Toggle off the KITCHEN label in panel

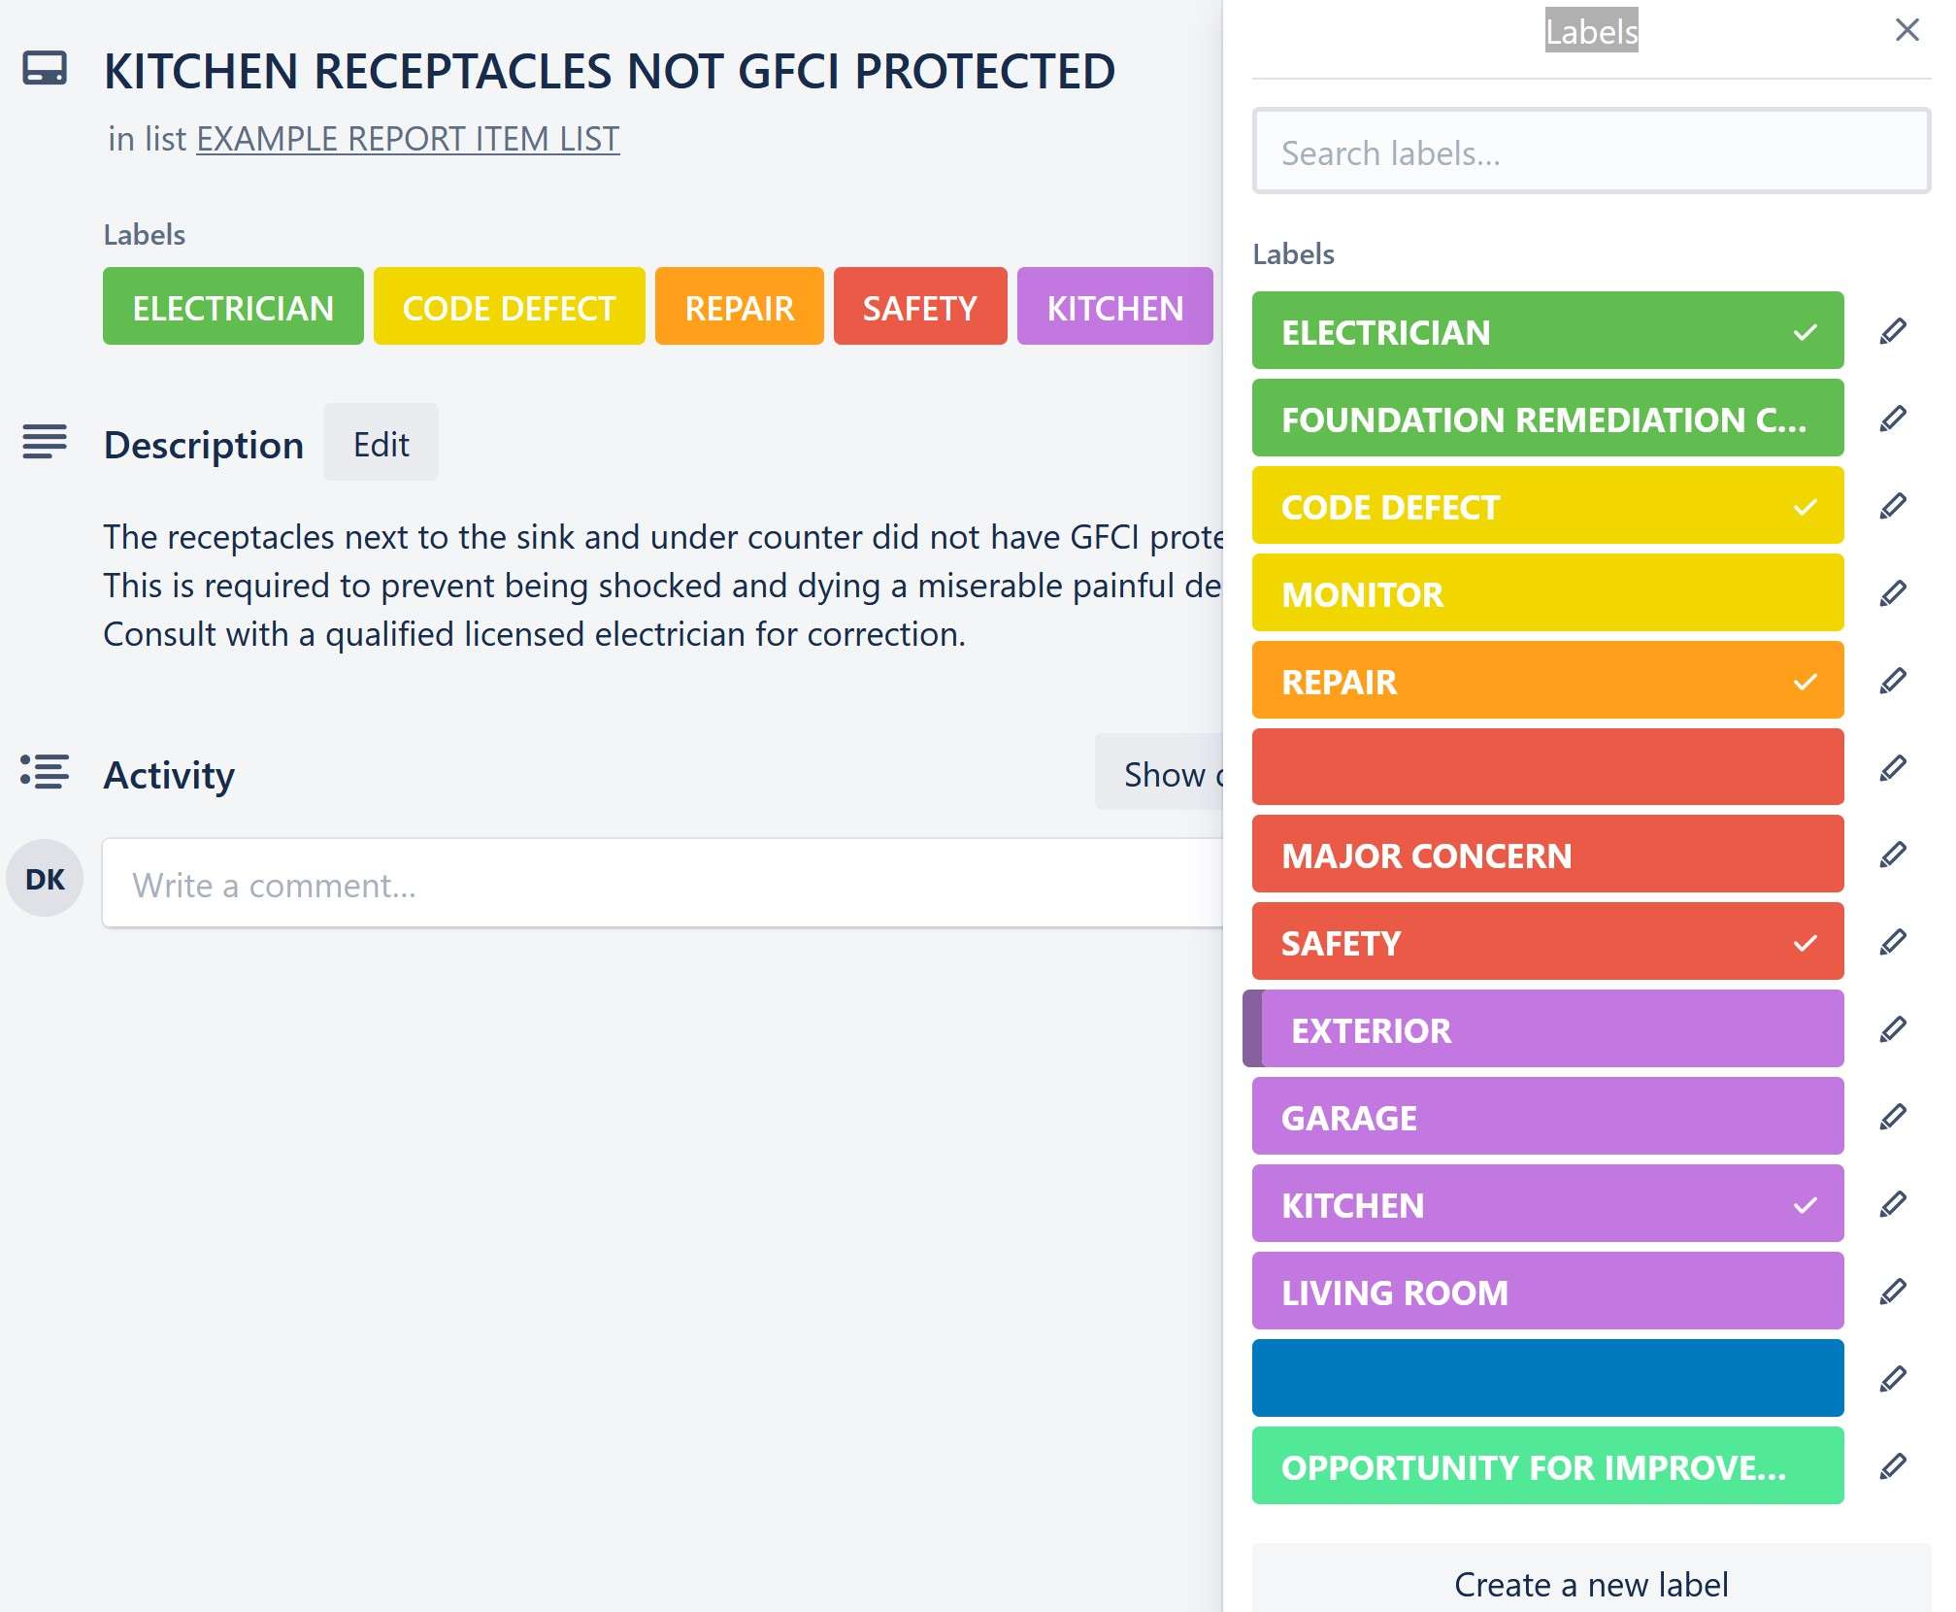click(x=1547, y=1204)
